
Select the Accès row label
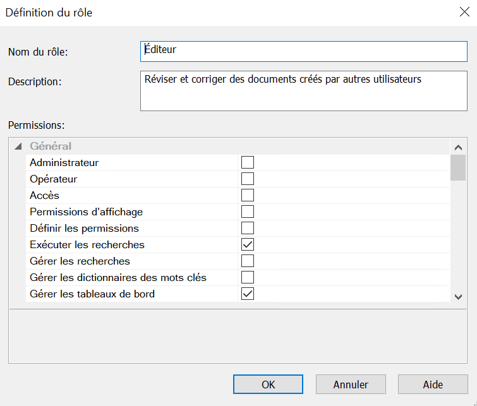(x=44, y=195)
